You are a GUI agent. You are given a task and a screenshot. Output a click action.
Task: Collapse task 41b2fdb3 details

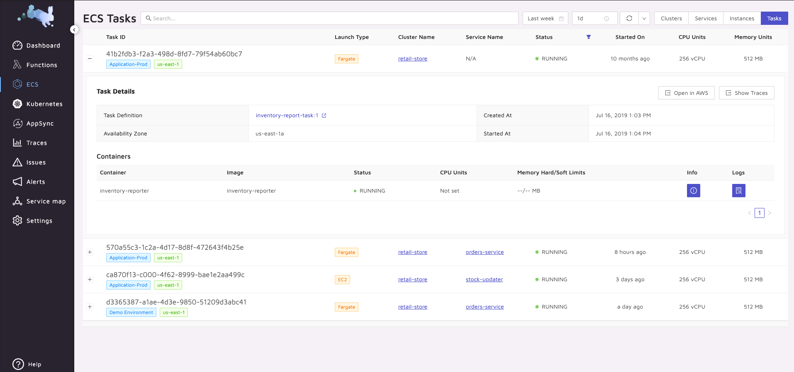[90, 58]
